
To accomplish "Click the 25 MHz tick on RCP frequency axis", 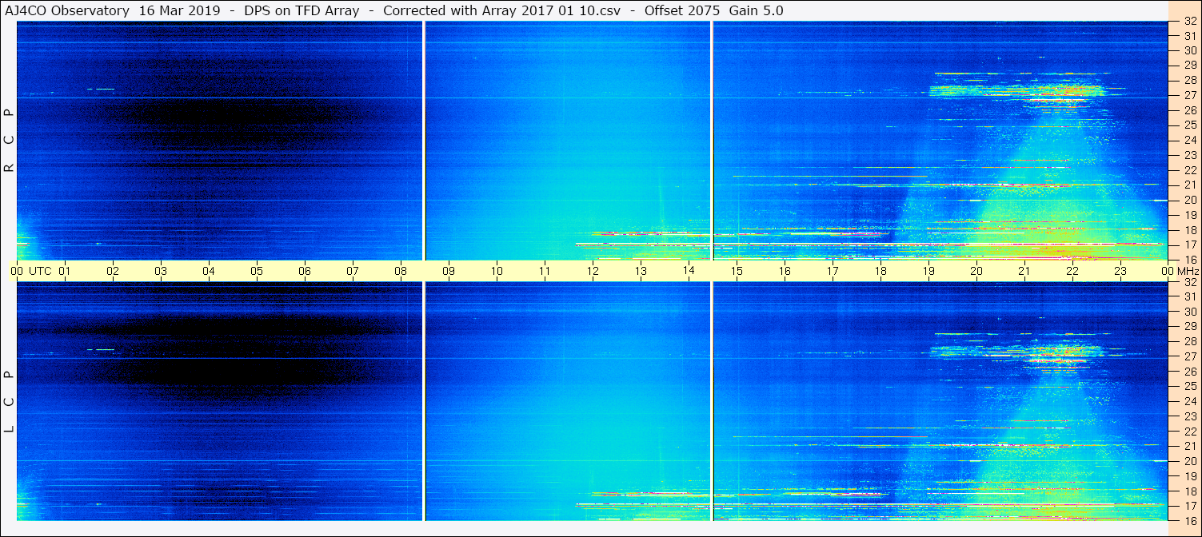I will pos(1190,125).
